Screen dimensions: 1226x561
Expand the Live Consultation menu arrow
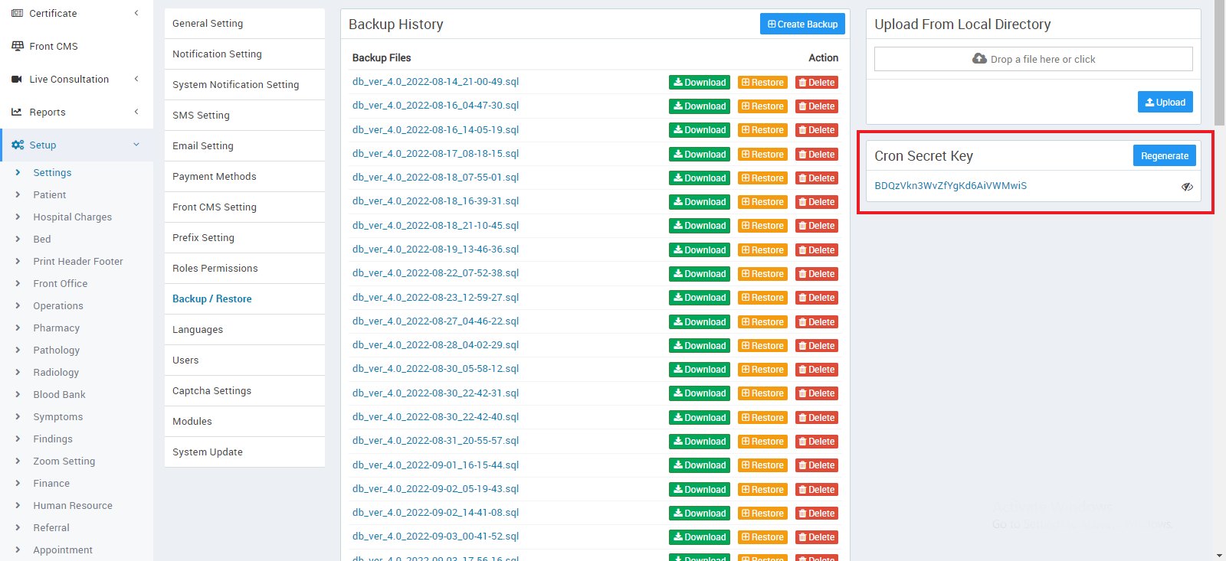pos(136,79)
